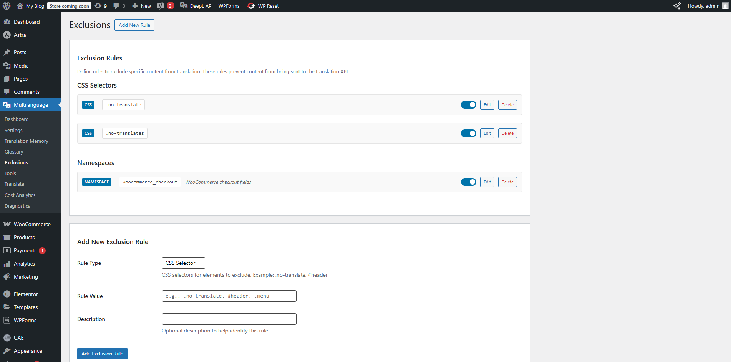Open the New content menu in admin bar
Image resolution: width=731 pixels, height=362 pixels.
tap(141, 6)
